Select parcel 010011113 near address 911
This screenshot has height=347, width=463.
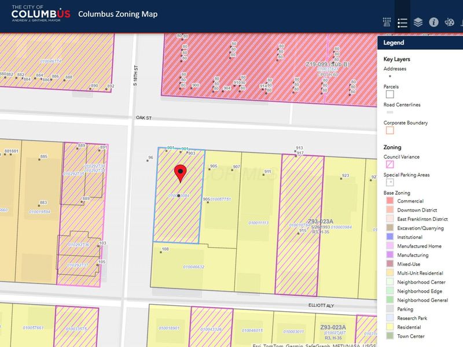[x=259, y=223]
